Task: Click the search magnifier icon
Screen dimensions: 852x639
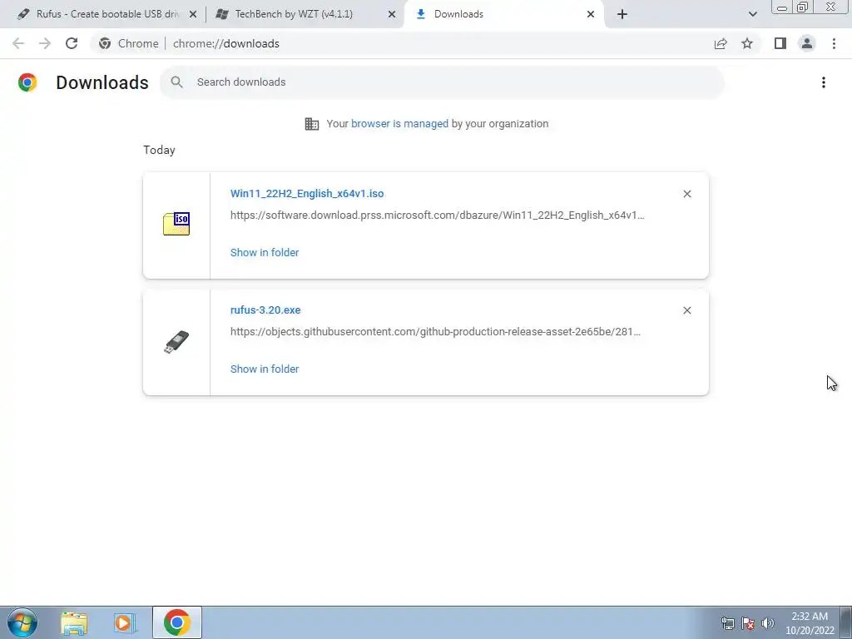Action: click(x=176, y=82)
